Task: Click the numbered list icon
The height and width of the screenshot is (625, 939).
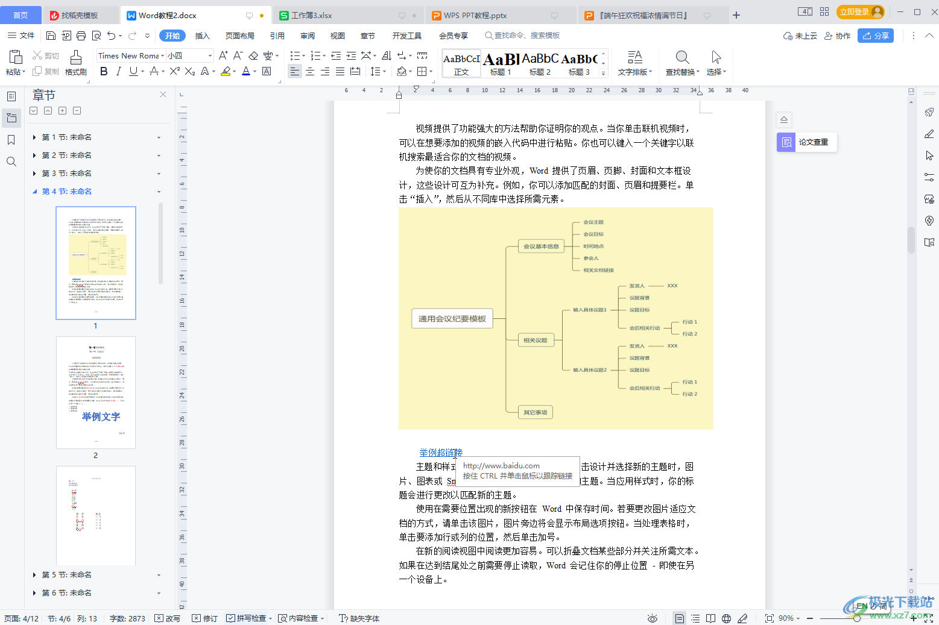Action: (x=315, y=55)
